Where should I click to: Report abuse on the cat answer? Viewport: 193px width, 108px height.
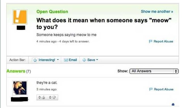[x=163, y=89]
